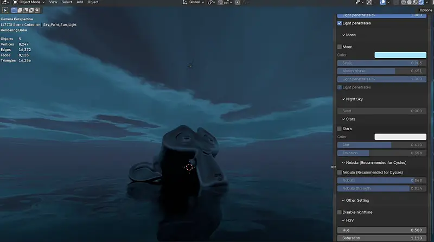Toggle proportional editing icon
The height and width of the screenshot is (242, 434).
[238, 2]
